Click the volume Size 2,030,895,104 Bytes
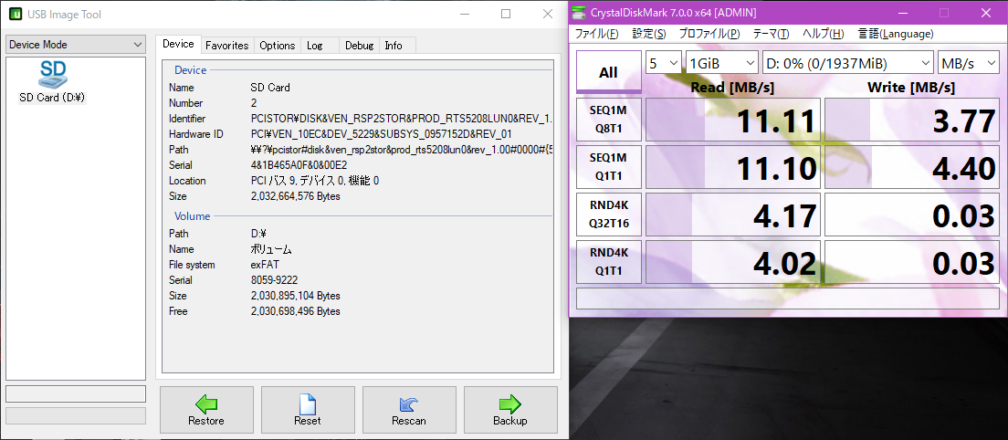This screenshot has height=440, width=1008. tap(295, 296)
